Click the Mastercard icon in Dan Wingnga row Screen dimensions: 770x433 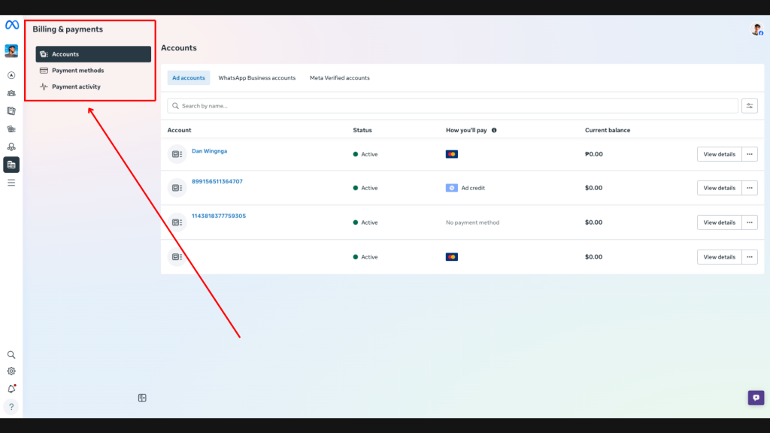click(452, 154)
